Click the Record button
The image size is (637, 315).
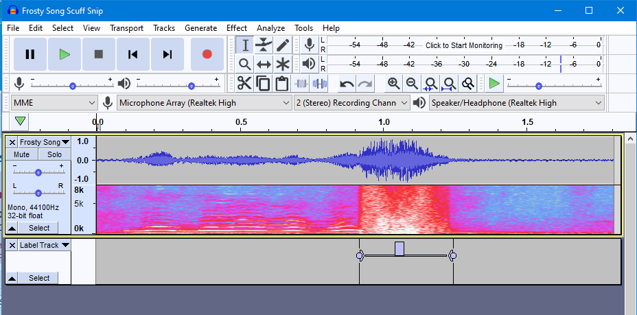pos(207,54)
